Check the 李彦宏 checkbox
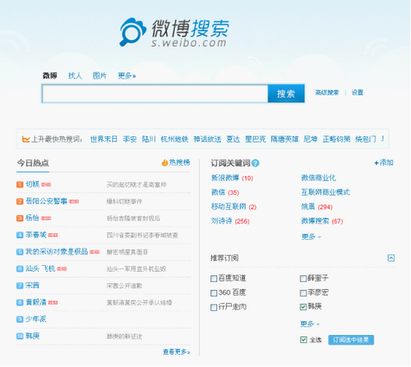The height and width of the screenshot is (367, 411). click(303, 293)
